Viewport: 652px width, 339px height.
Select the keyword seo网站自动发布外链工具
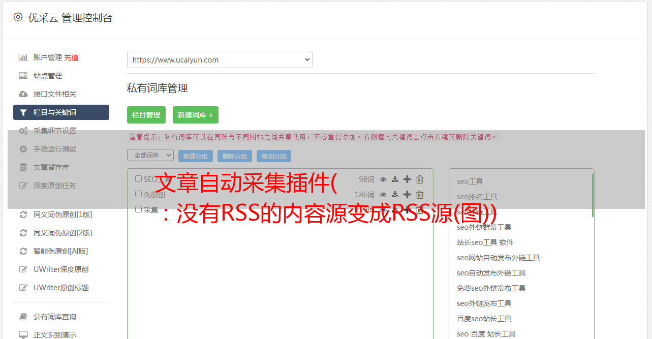(x=499, y=258)
